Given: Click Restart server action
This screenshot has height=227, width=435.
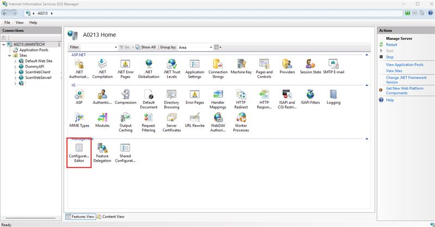Looking at the screenshot, I should click(x=391, y=45).
